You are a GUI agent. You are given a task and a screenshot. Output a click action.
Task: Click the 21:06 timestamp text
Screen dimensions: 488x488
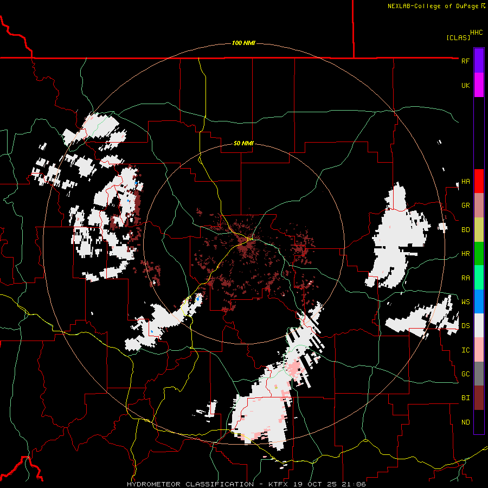[355, 484]
